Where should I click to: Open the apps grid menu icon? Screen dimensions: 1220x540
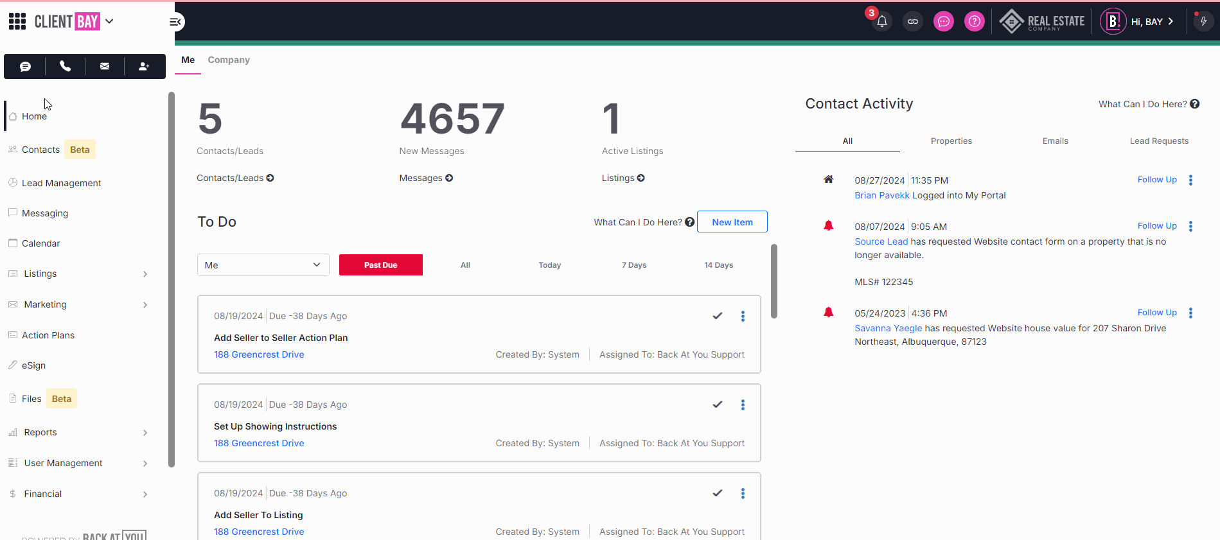pos(17,21)
